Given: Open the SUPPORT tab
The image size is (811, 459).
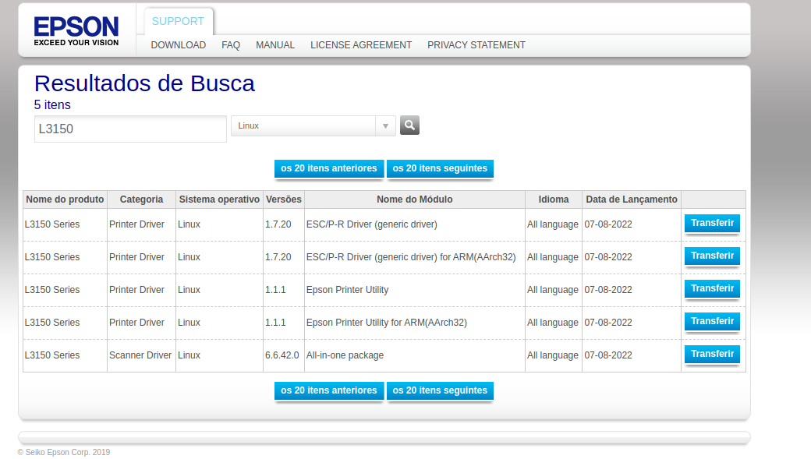Looking at the screenshot, I should [x=178, y=21].
